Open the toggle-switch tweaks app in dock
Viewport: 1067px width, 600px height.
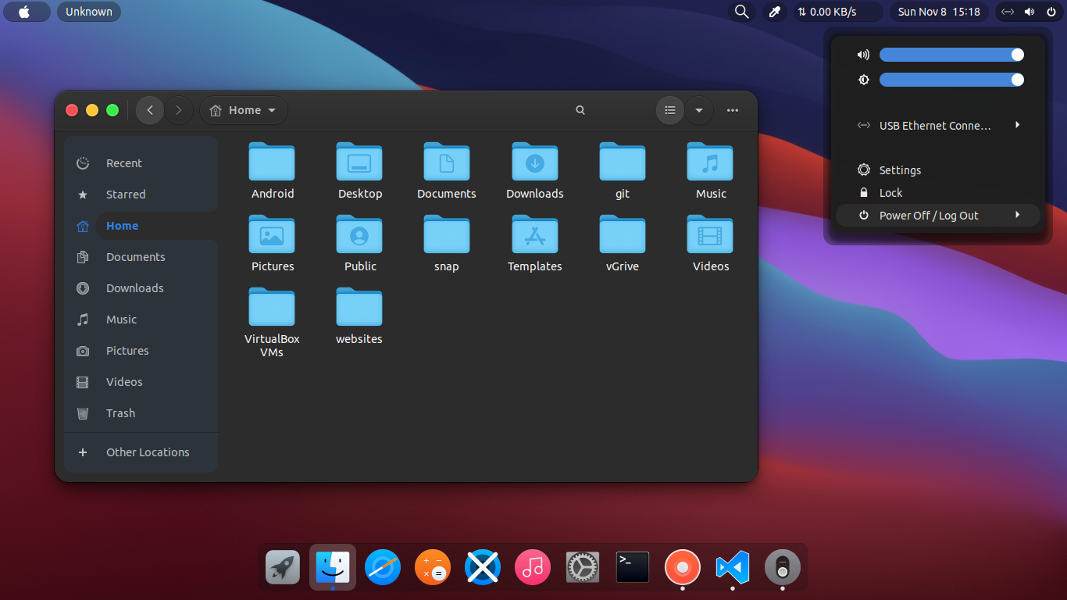point(783,567)
